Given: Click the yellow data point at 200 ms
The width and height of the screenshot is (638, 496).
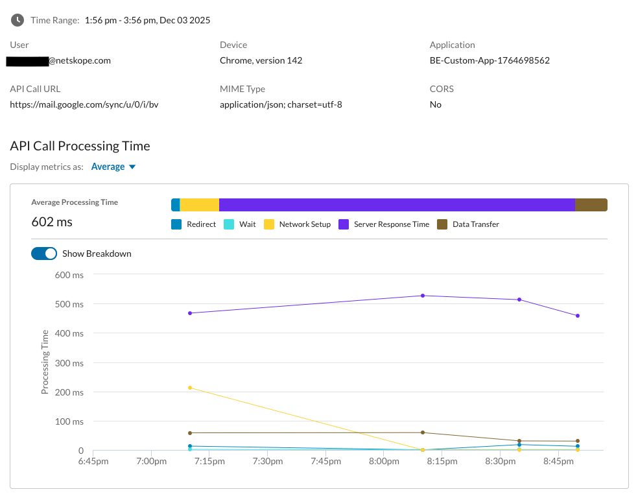Looking at the screenshot, I should coord(190,388).
